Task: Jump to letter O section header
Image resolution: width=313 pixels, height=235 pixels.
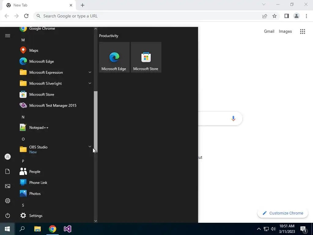Action: coord(23,139)
